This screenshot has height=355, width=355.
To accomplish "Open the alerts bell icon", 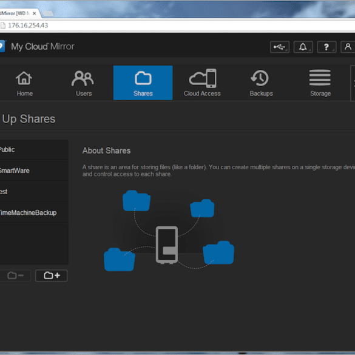I will click(303, 47).
